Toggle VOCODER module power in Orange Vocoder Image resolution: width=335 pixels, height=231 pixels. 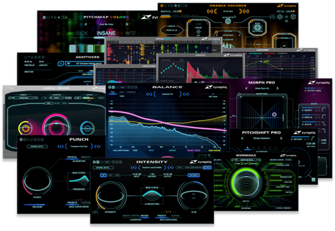(216, 32)
